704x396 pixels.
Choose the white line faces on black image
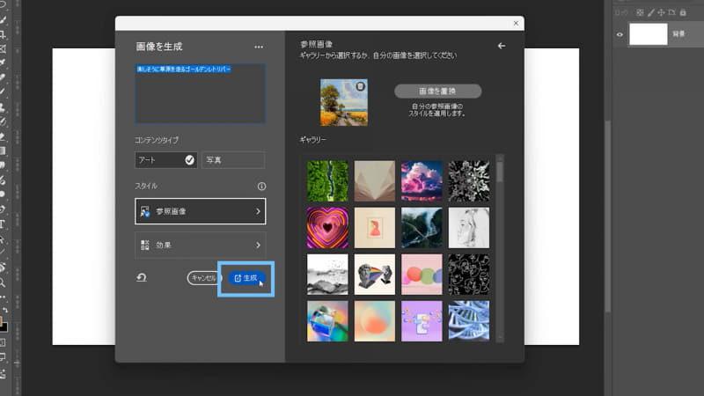coord(469,275)
